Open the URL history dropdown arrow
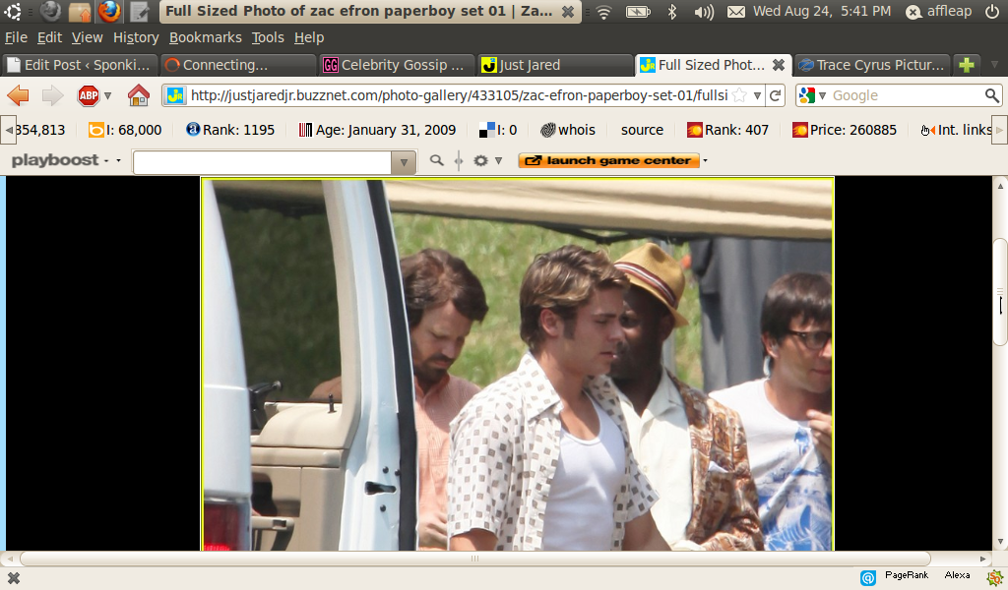 click(757, 95)
